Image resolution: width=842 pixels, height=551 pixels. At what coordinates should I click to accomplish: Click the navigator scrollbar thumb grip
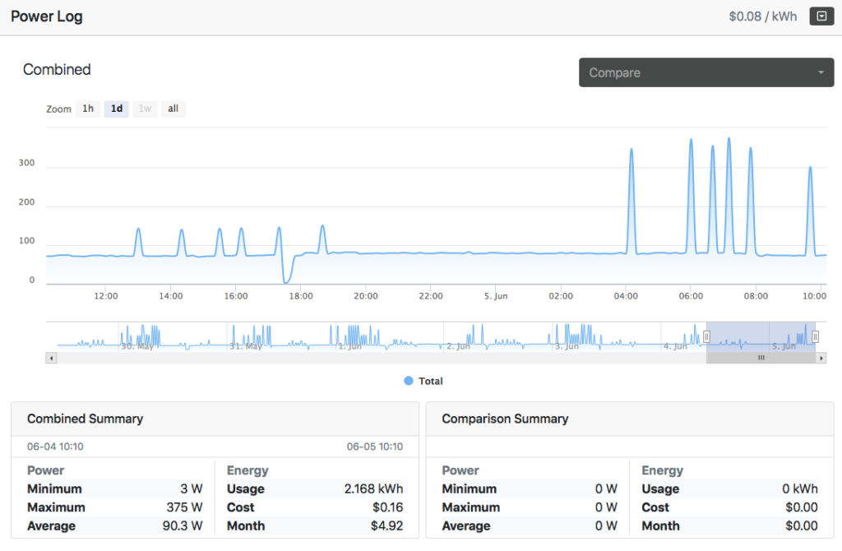tap(761, 359)
